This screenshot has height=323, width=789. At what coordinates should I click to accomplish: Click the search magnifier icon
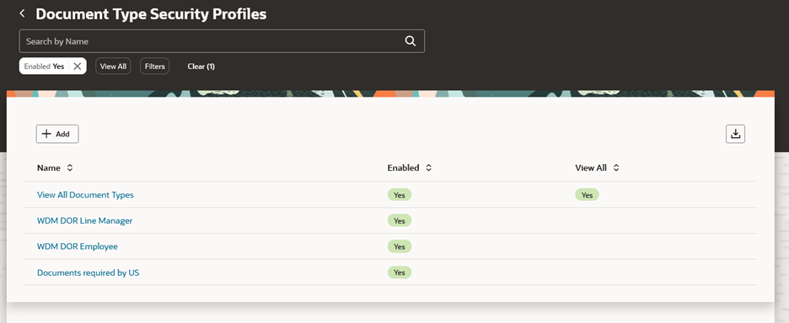[411, 41]
